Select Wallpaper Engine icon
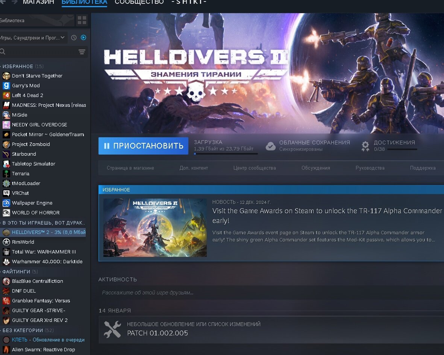Screen dimensions: 444x355 (6, 203)
